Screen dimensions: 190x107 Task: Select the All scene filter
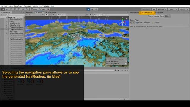pyautogui.click(x=132, y=23)
